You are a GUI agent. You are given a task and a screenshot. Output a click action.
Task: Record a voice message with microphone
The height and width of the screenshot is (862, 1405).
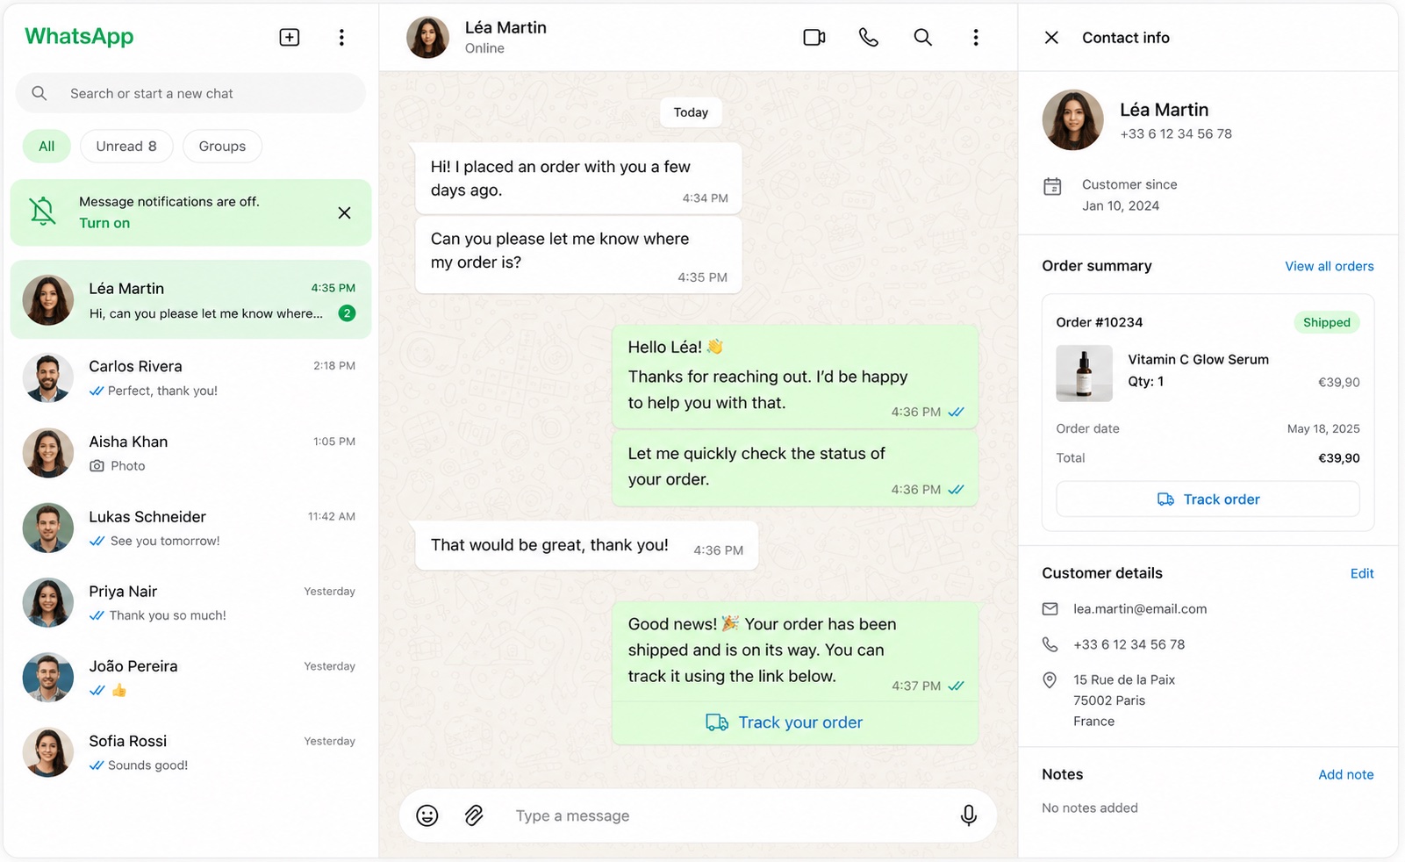pos(969,815)
